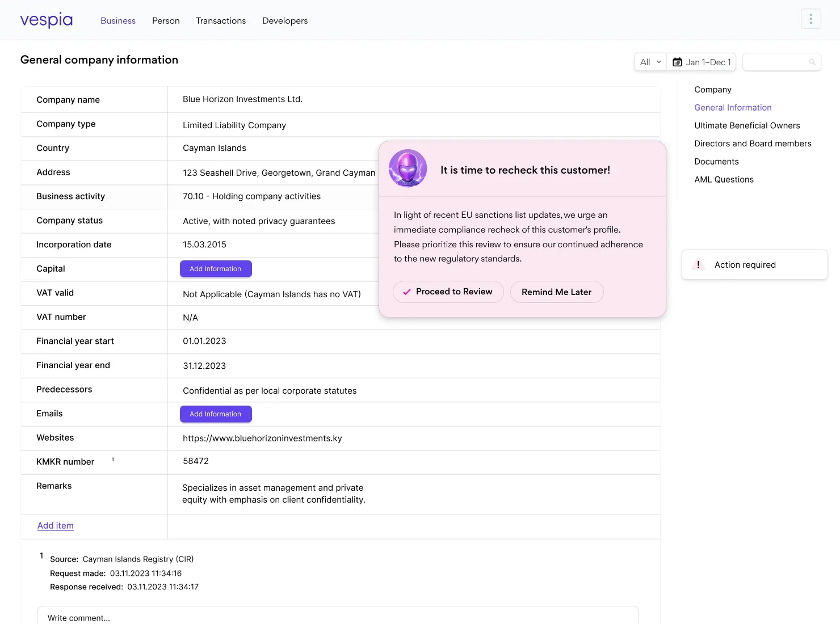840x624 pixels.
Task: Click the checkmark icon inside Proceed to Review
Action: click(406, 292)
